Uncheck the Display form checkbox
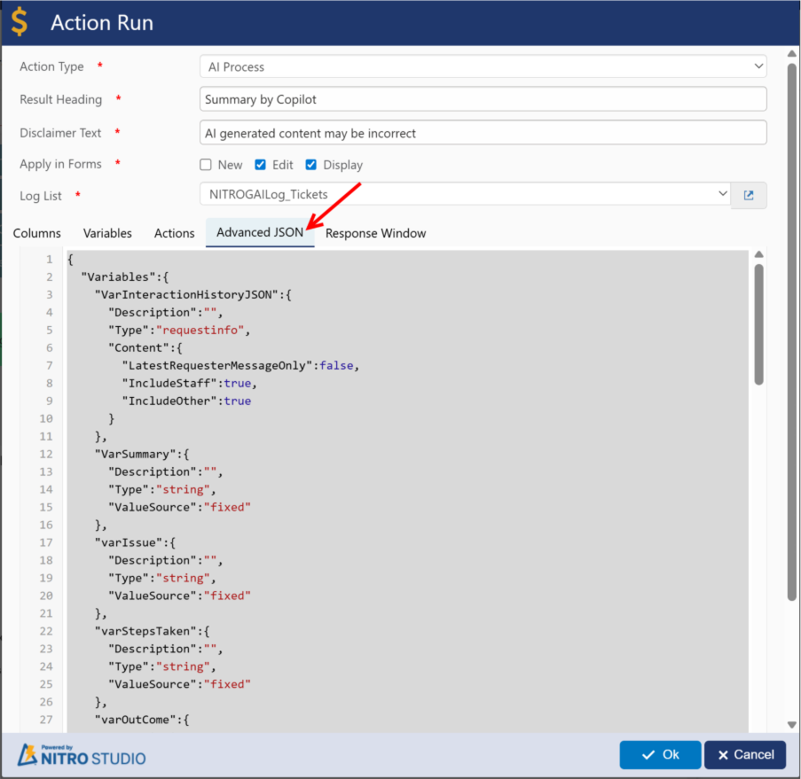801x779 pixels. (311, 165)
